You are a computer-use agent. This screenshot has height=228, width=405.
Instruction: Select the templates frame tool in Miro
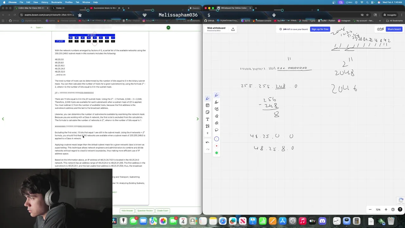(208, 105)
